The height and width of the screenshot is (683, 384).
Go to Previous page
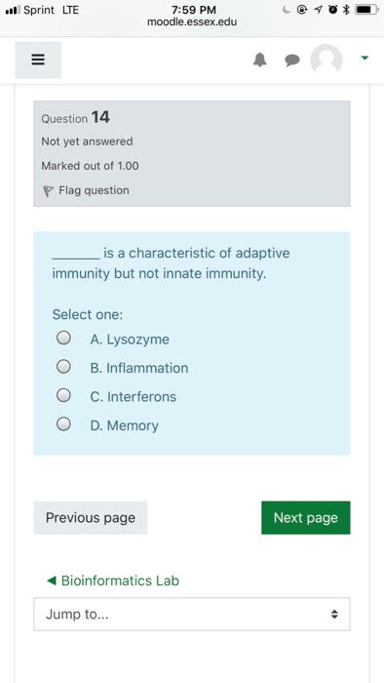91,517
